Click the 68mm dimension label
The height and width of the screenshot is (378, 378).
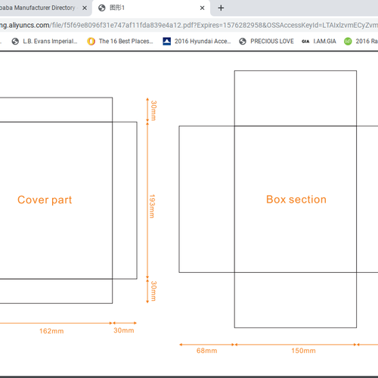[x=206, y=351]
